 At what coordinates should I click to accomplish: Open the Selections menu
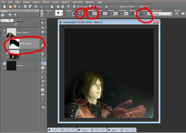pyautogui.click(x=78, y=2)
